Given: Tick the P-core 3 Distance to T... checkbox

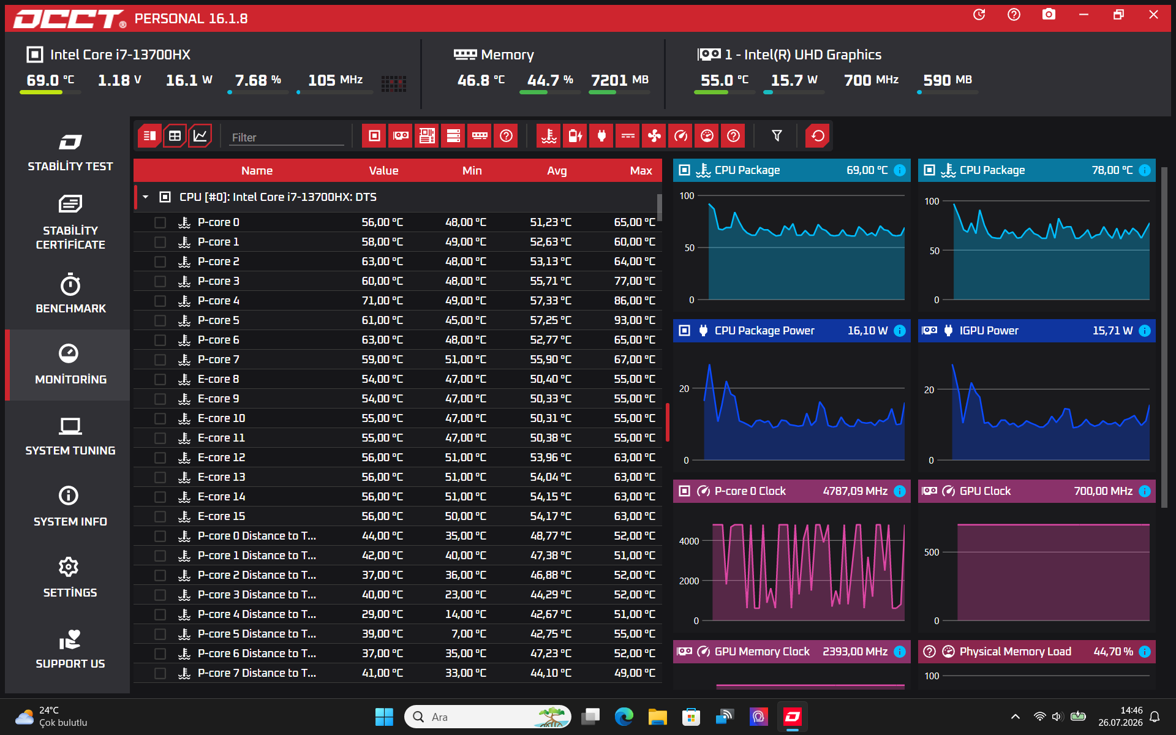Looking at the screenshot, I should click(160, 595).
